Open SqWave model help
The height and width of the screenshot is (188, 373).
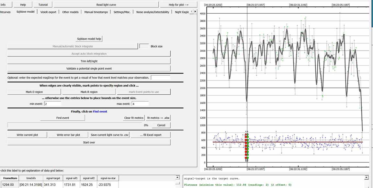point(89,39)
